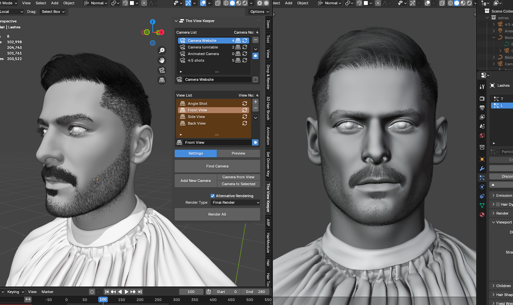Click the Render All button
This screenshot has width=513, height=305.
(x=217, y=214)
